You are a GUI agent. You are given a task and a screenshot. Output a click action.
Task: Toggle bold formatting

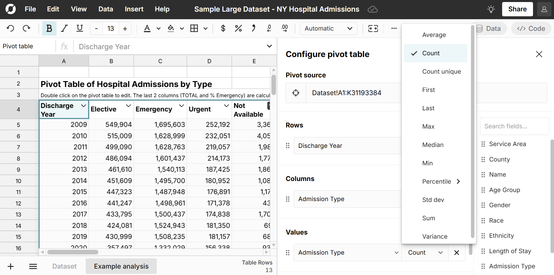49,28
